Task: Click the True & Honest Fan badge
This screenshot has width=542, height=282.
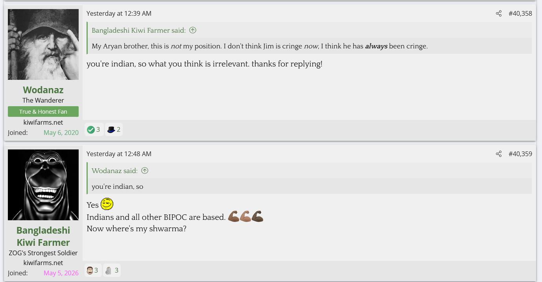Action: (x=43, y=112)
